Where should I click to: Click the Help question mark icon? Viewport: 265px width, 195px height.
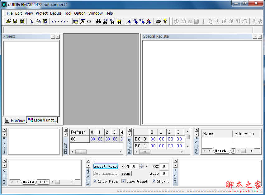coord(165,21)
